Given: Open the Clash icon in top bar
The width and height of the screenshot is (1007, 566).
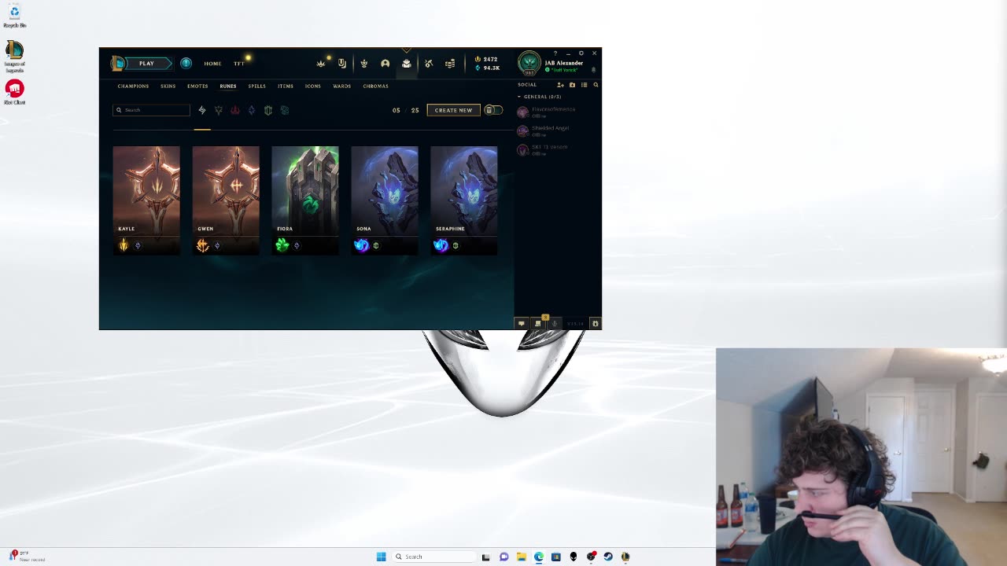Looking at the screenshot, I should click(x=321, y=64).
